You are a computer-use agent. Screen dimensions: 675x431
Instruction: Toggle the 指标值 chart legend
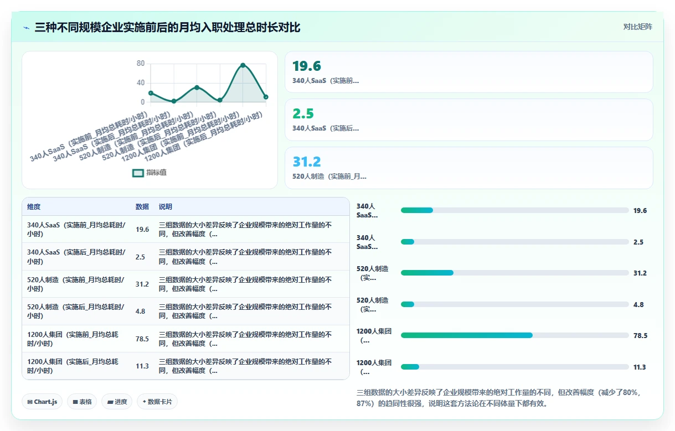pyautogui.click(x=150, y=173)
